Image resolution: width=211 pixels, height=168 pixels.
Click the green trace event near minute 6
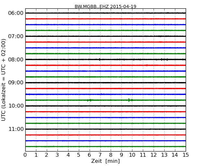[x=90, y=100]
